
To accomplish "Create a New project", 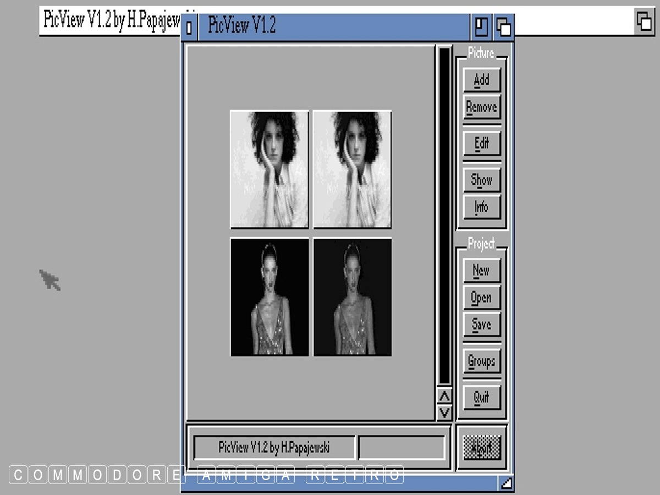I will coord(481,271).
